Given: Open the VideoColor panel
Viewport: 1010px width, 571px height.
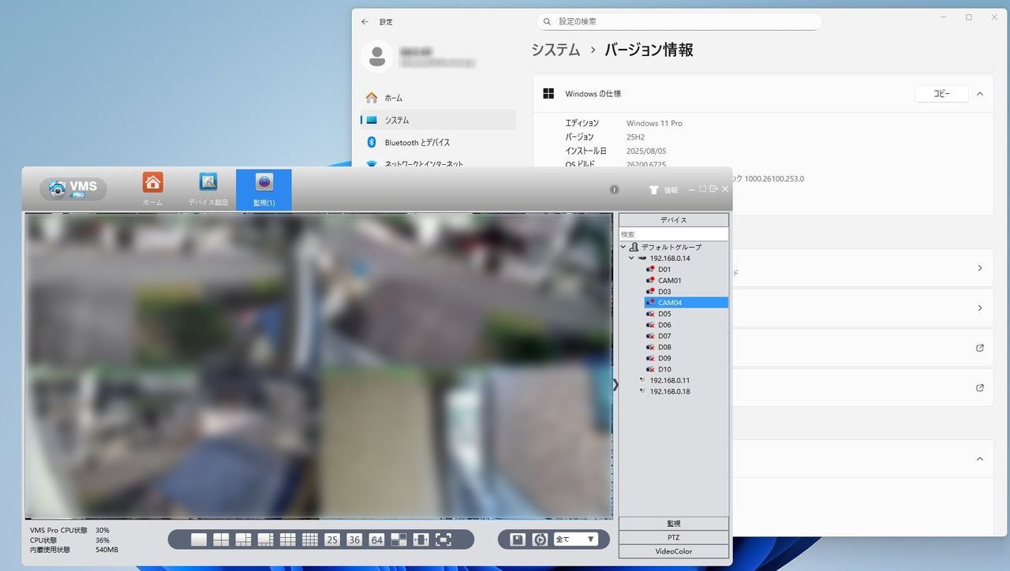Looking at the screenshot, I should (x=673, y=551).
